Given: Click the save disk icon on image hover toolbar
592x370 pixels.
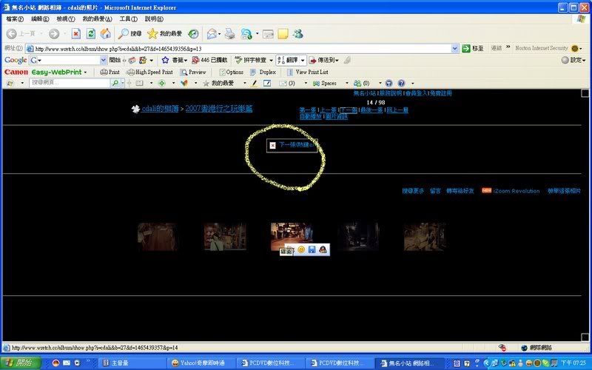Looking at the screenshot, I should click(312, 249).
